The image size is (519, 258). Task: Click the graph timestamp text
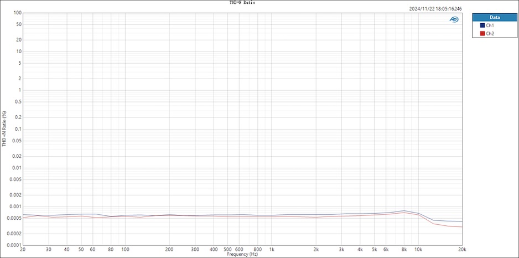tap(435, 9)
